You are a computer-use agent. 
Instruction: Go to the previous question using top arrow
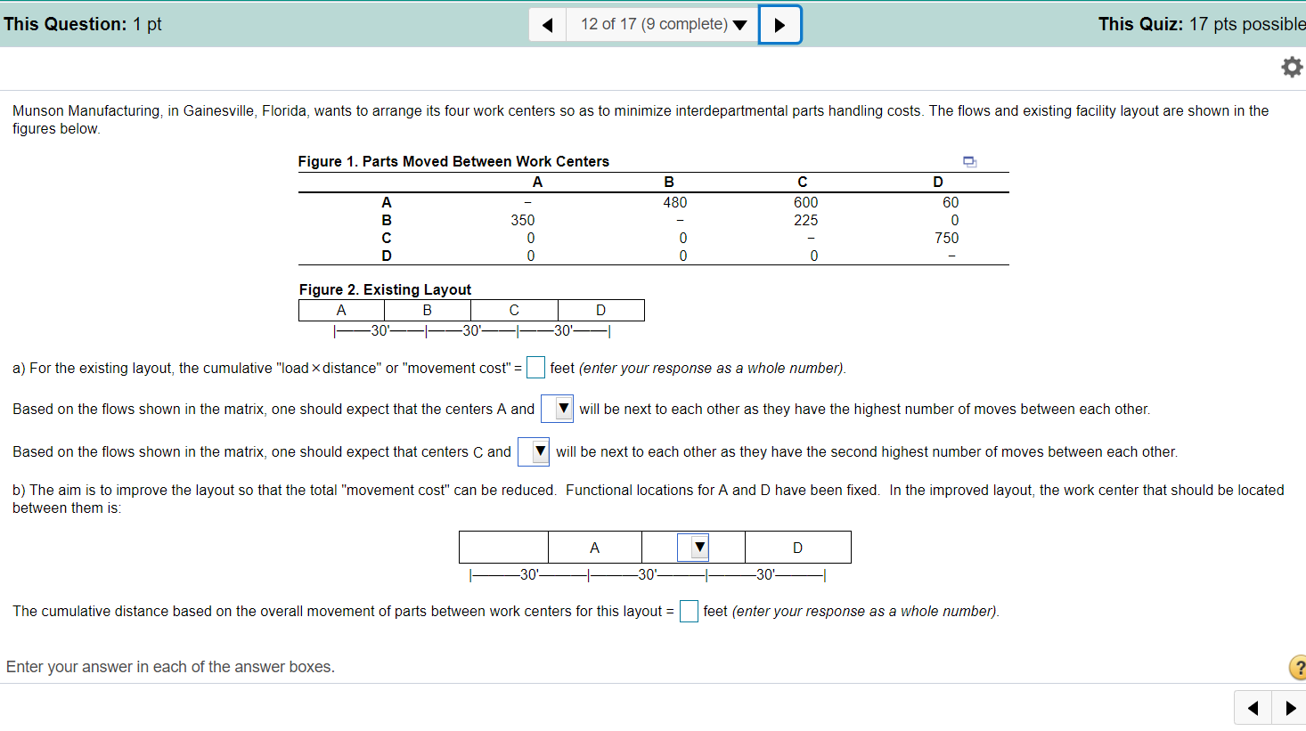coord(548,24)
